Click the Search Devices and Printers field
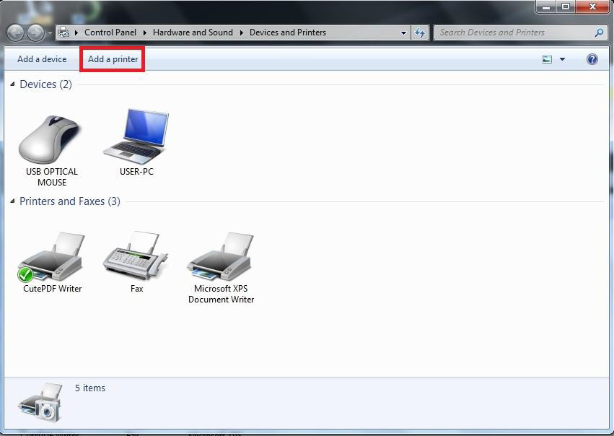614x436 pixels. (x=514, y=32)
